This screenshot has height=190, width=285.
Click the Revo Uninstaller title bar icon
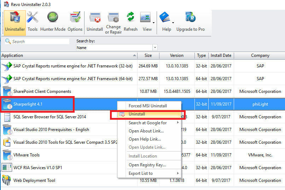tap(7, 4)
